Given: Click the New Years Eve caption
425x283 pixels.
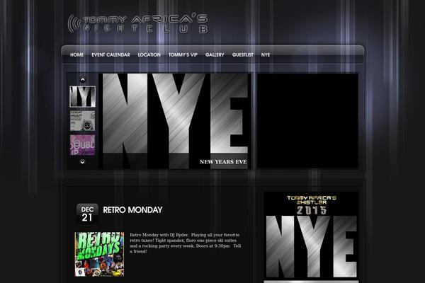Looking at the screenshot, I should coord(223,162).
